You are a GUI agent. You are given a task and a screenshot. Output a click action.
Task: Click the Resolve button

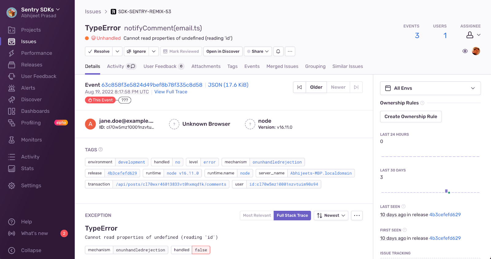(x=99, y=52)
